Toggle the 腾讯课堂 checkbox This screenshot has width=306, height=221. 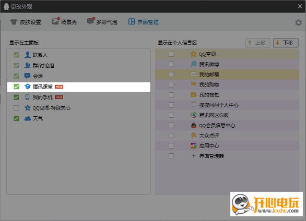[16, 87]
